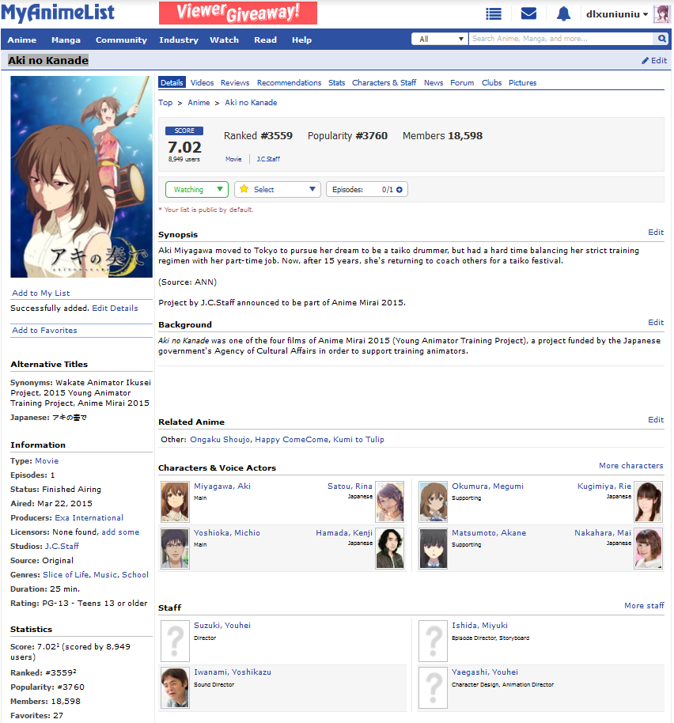The image size is (674, 723).
Task: Open the More characters link
Action: (x=630, y=466)
